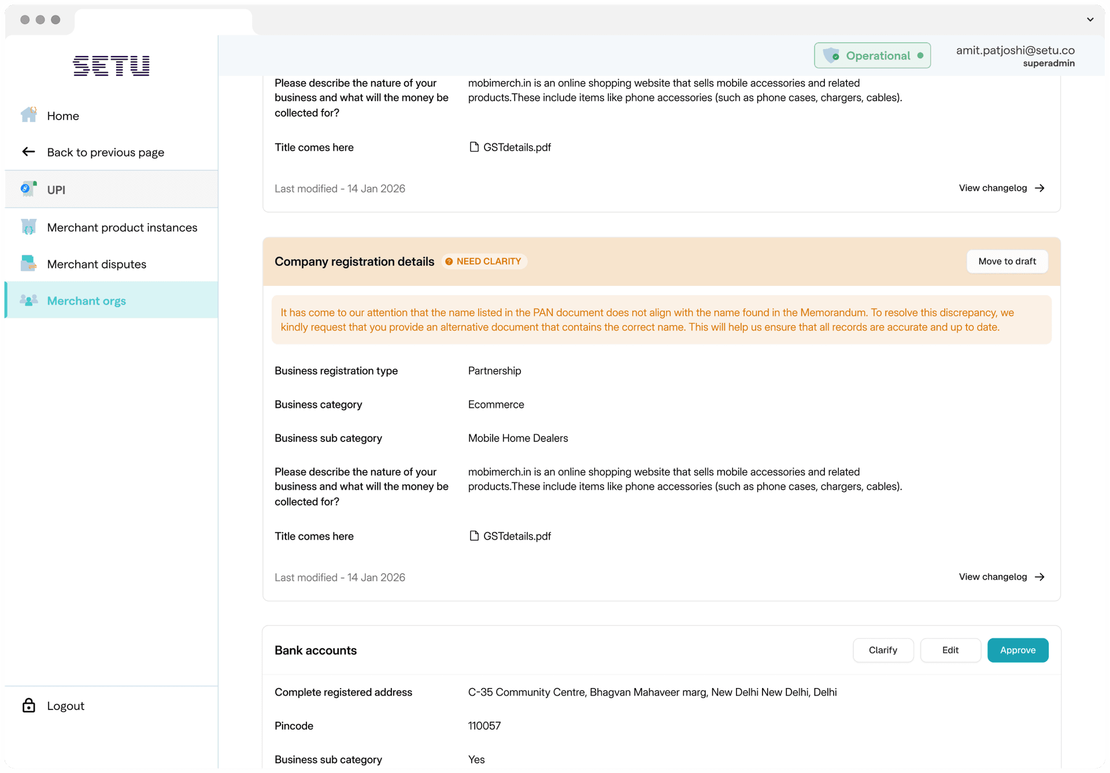Click the Merchant orgs people icon
The image size is (1110, 773).
point(28,300)
